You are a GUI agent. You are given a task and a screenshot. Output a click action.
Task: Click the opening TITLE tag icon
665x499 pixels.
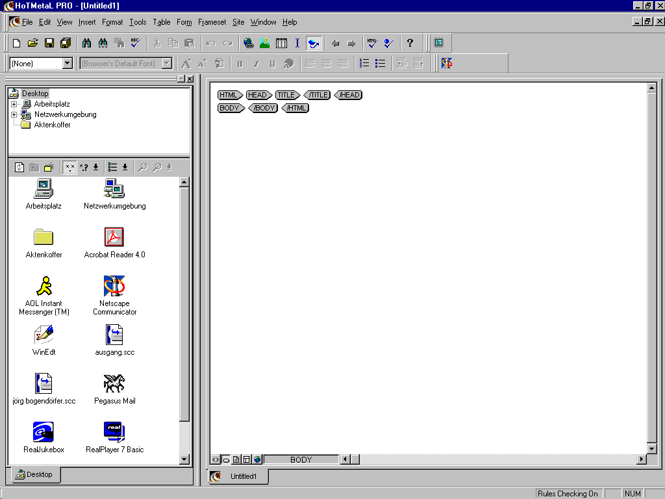pos(288,95)
